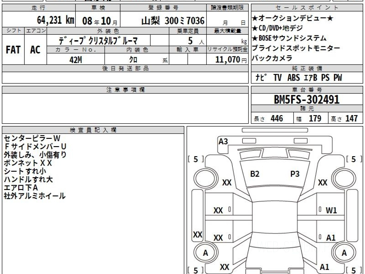Select バックカメラ sales point

point(272,58)
